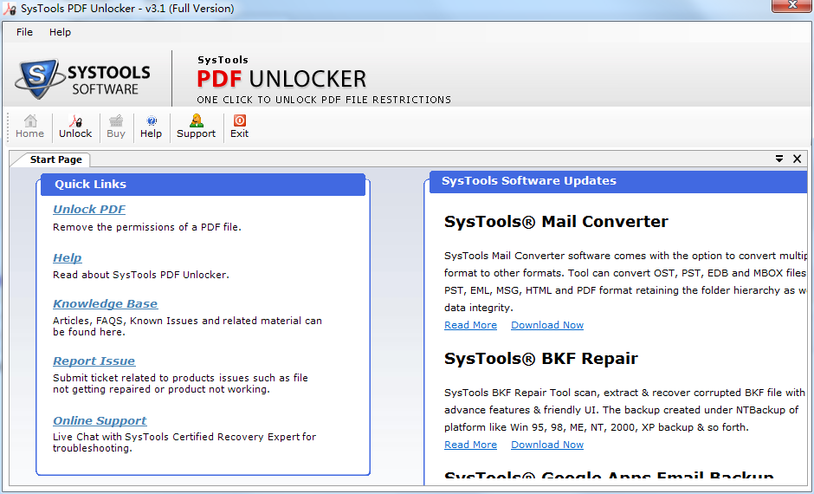Open the Help menu

click(61, 32)
